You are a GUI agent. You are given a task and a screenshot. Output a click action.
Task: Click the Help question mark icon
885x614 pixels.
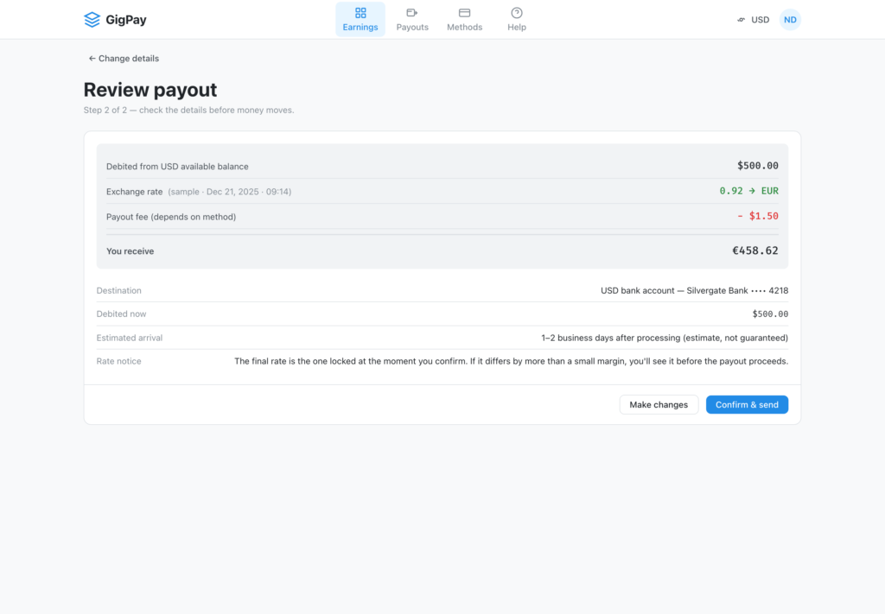click(x=517, y=13)
